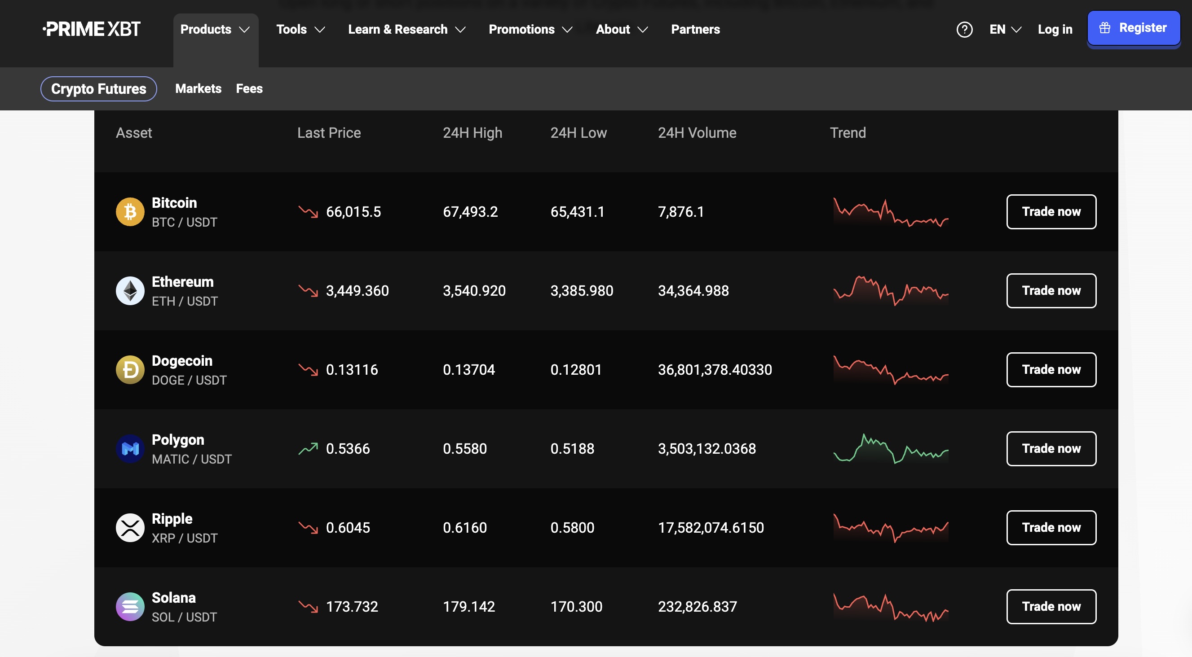Open the Ethereum trend sparkline chart
1192x657 pixels.
[x=891, y=291]
